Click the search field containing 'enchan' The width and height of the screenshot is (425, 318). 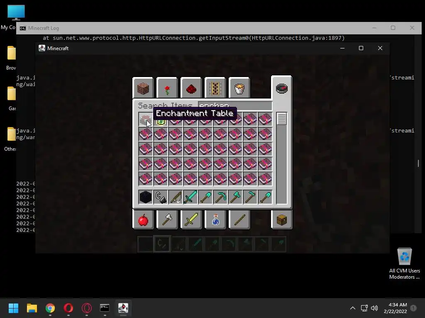point(235,106)
